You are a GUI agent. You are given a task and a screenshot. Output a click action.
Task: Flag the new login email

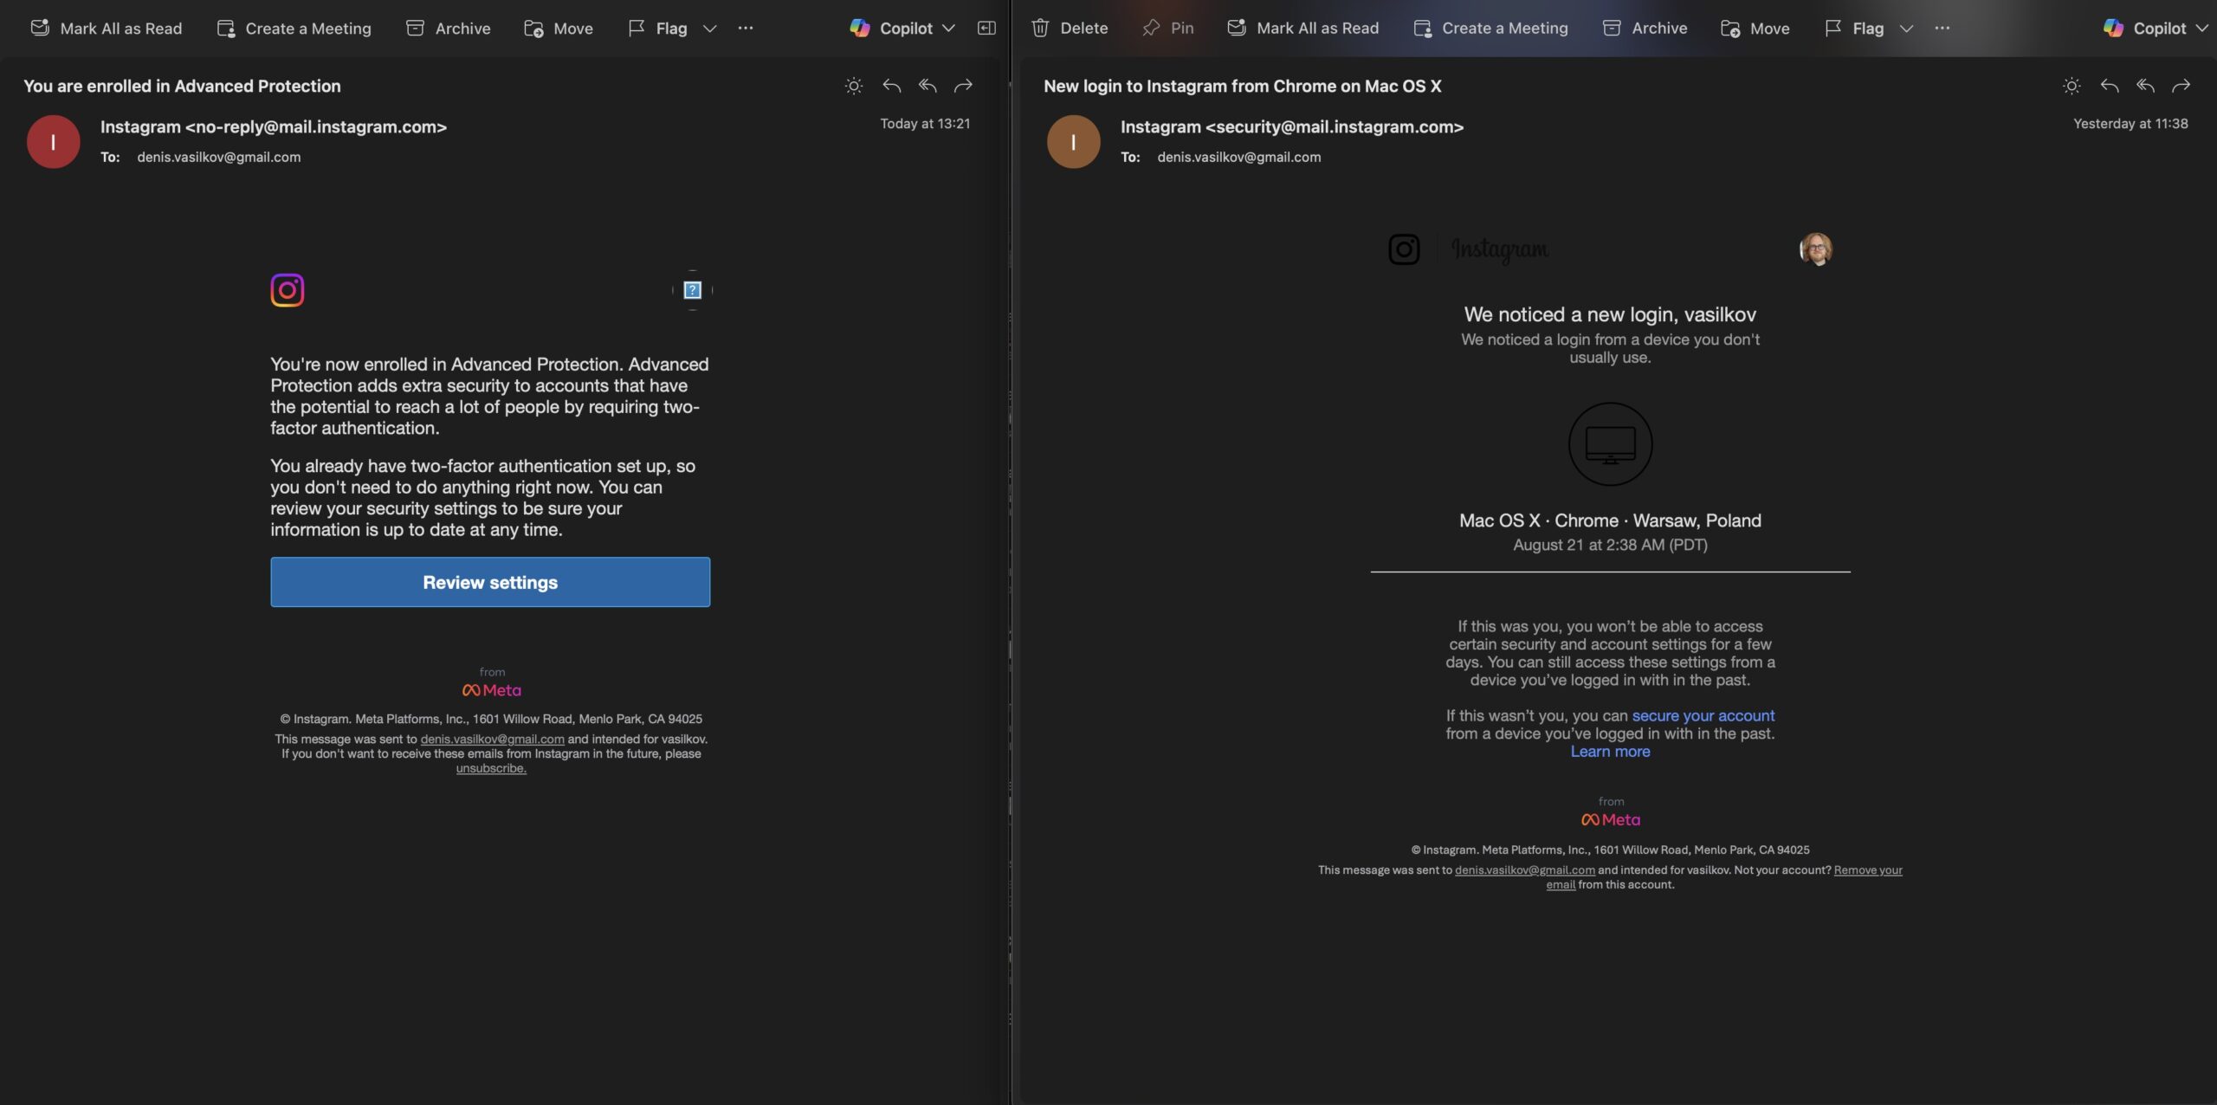tap(1854, 29)
